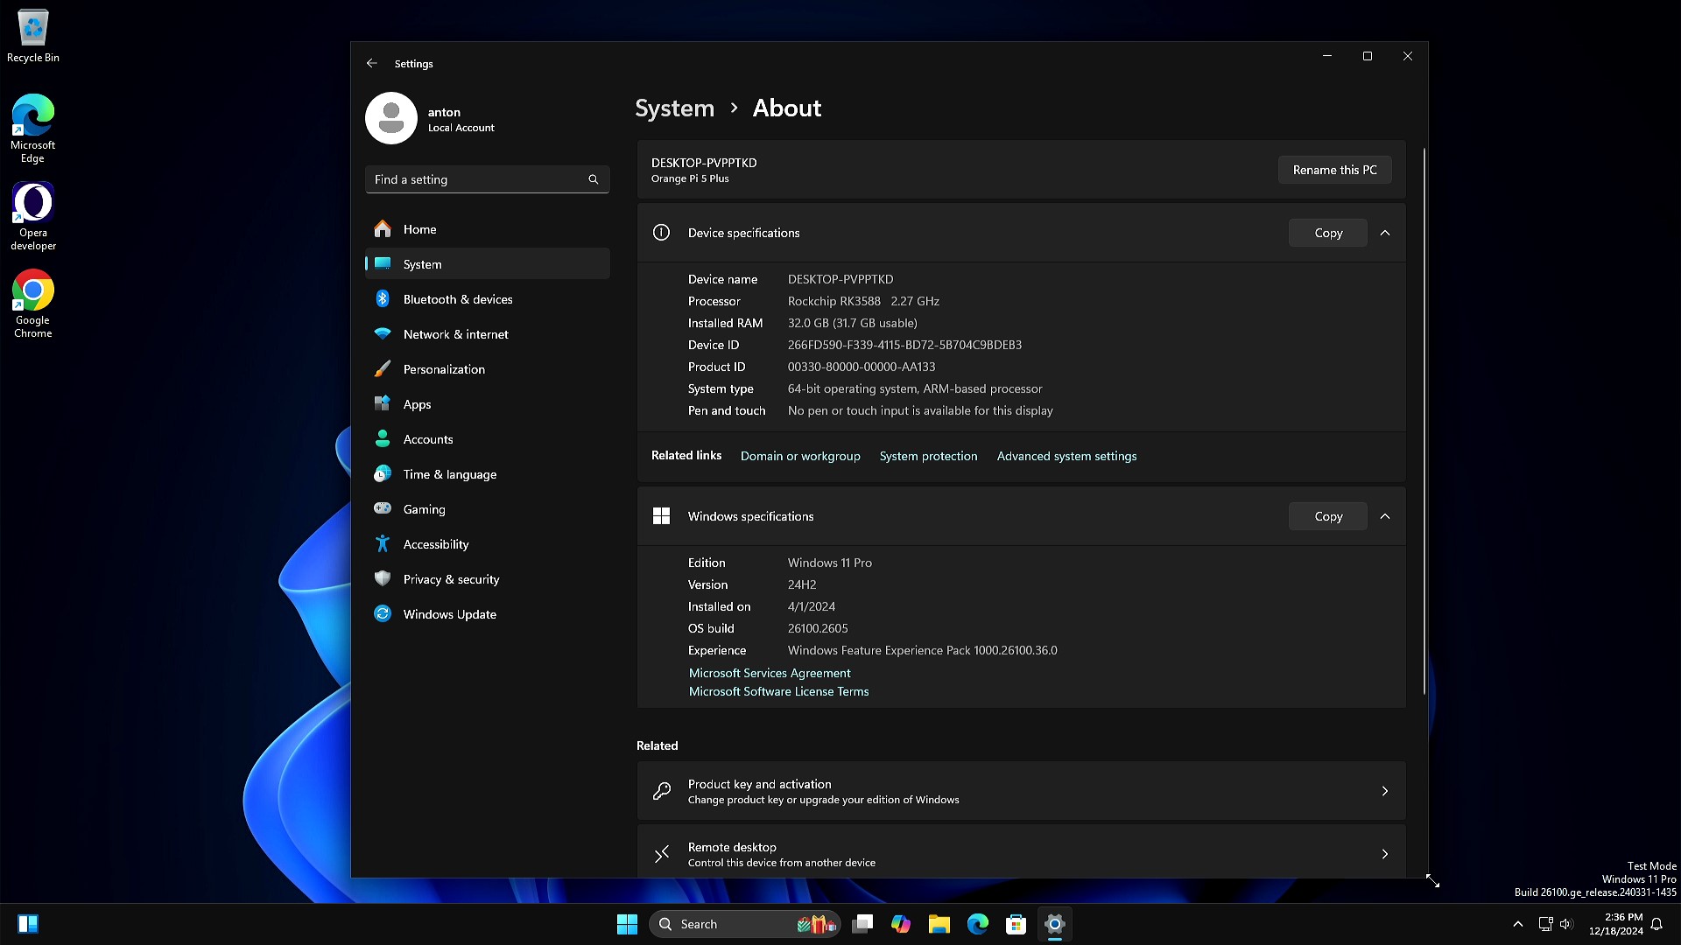
Task: Go to Personalization settings
Action: click(x=444, y=369)
